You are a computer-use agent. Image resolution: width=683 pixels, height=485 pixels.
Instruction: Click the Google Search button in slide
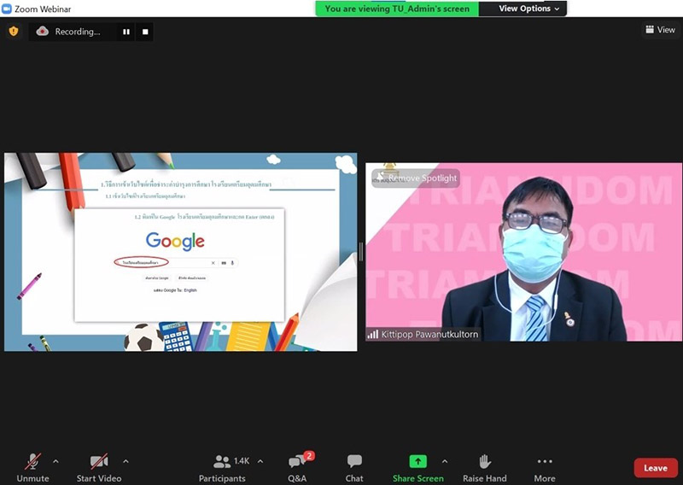[157, 278]
